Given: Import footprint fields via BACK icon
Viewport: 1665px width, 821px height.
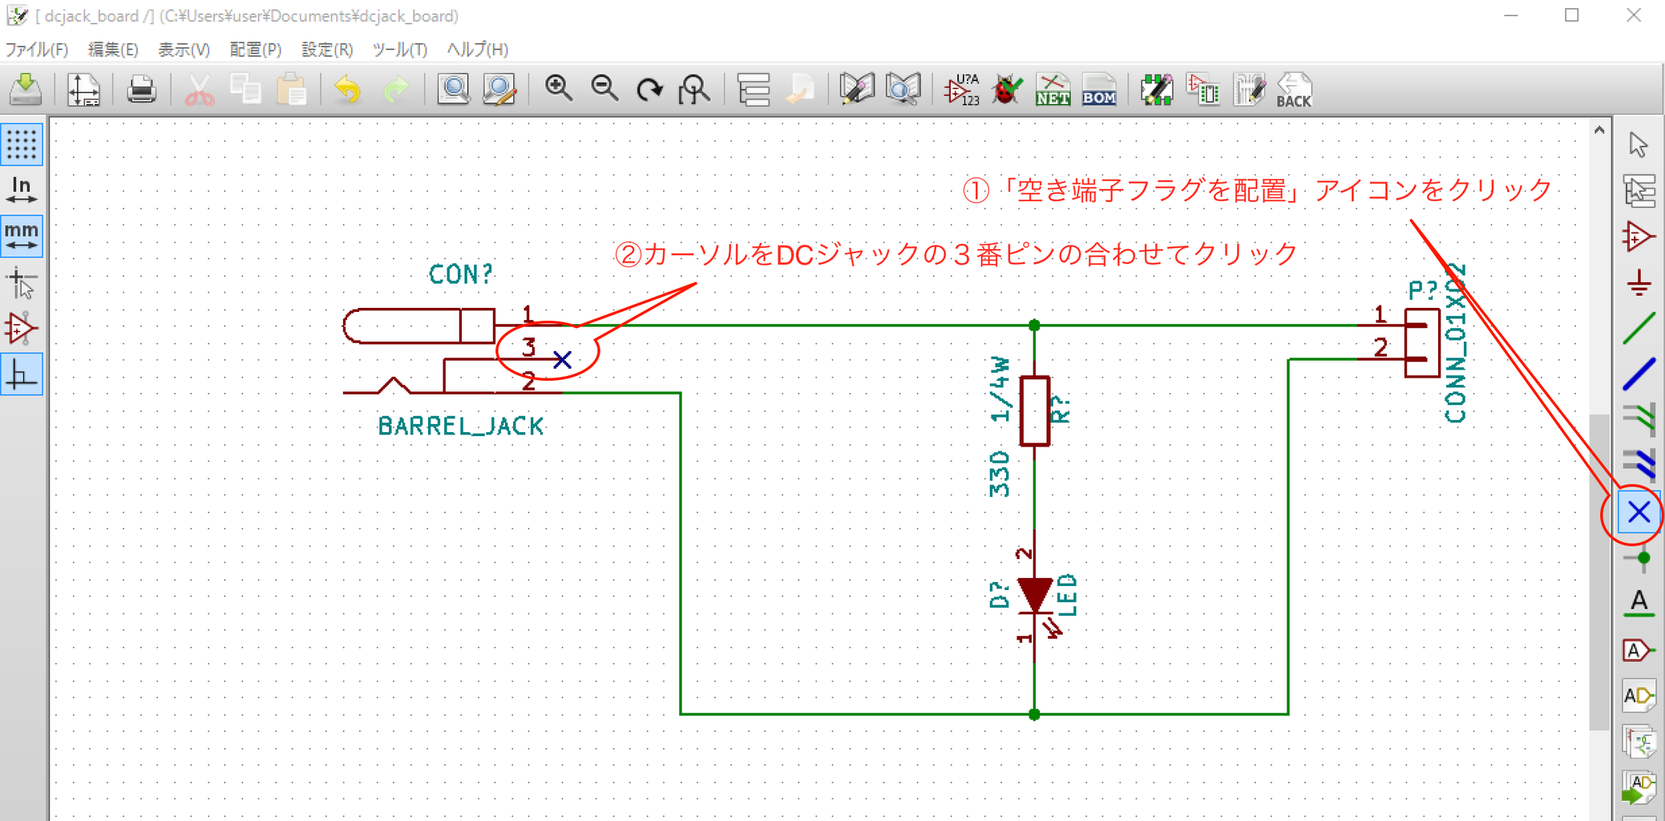Looking at the screenshot, I should click(1294, 89).
